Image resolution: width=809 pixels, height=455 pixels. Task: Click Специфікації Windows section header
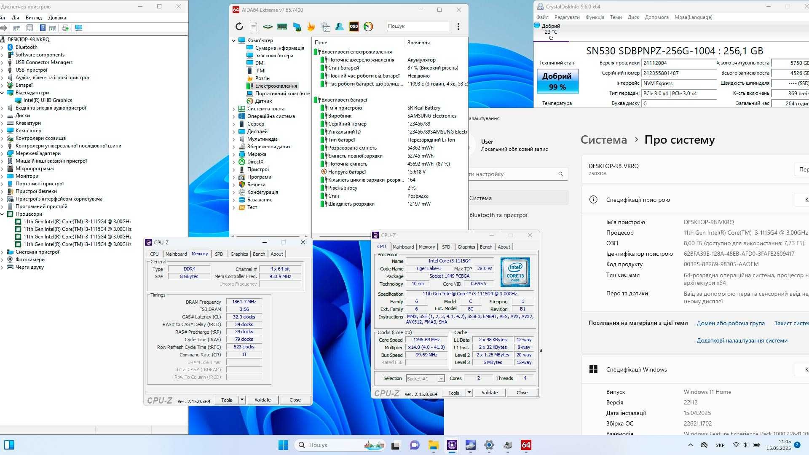click(x=636, y=369)
